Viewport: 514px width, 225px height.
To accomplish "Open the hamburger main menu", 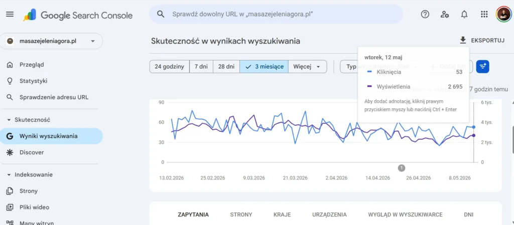I will point(10,15).
